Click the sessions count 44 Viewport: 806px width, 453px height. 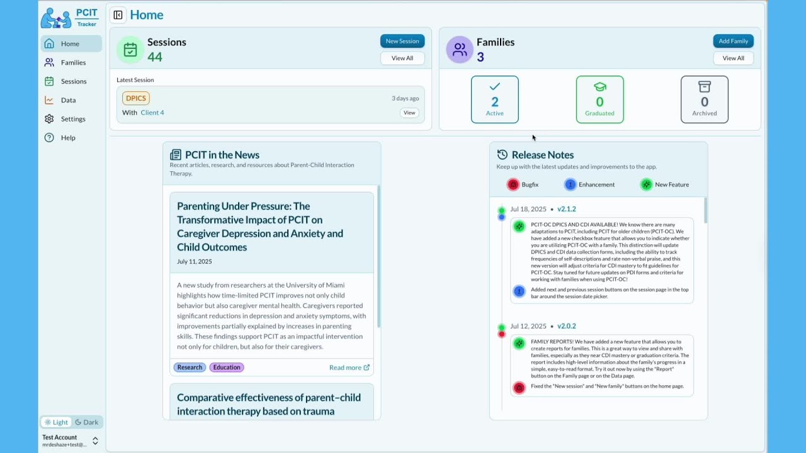(155, 57)
